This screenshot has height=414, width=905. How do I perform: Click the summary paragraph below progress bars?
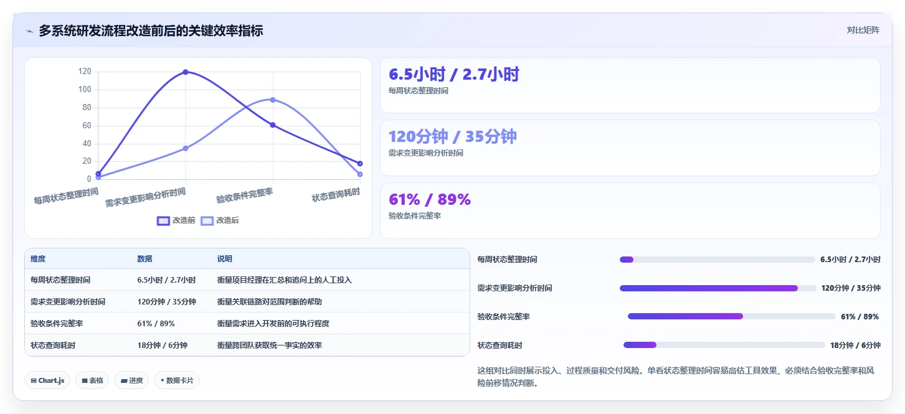[x=676, y=377]
